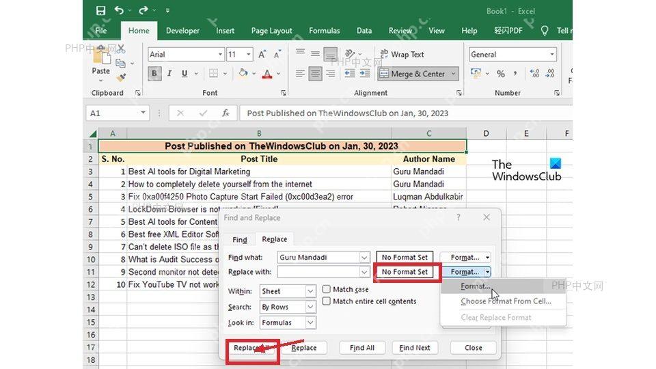Toggle Underline formatting
Image resolution: width=656 pixels, height=369 pixels.
(x=184, y=74)
